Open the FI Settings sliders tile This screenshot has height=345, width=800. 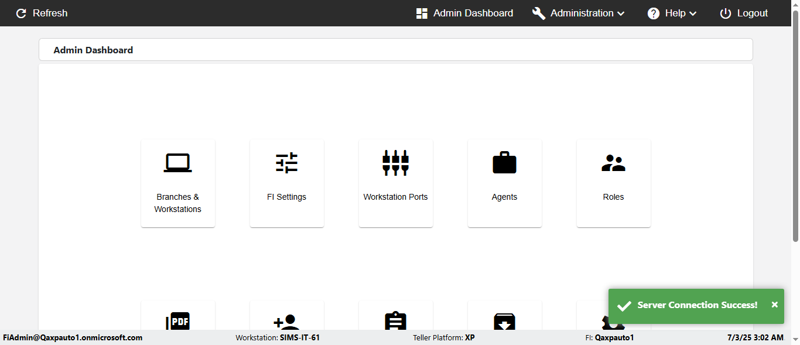tap(287, 183)
